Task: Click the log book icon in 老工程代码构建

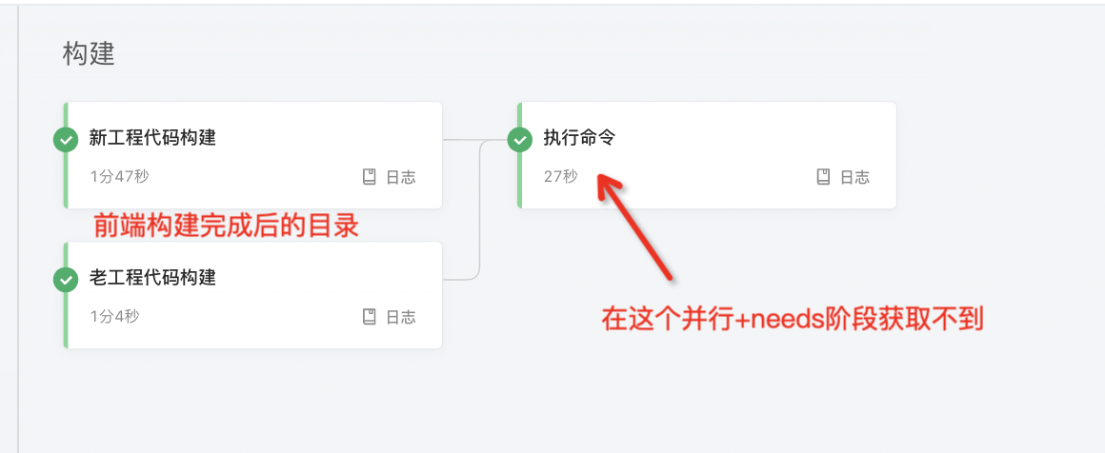Action: (x=370, y=317)
